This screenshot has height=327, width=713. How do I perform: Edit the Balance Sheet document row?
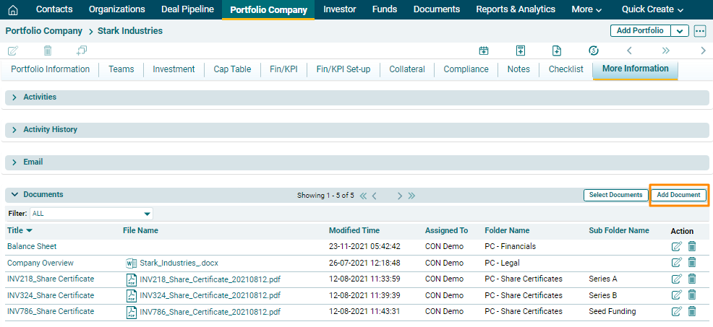(x=676, y=247)
